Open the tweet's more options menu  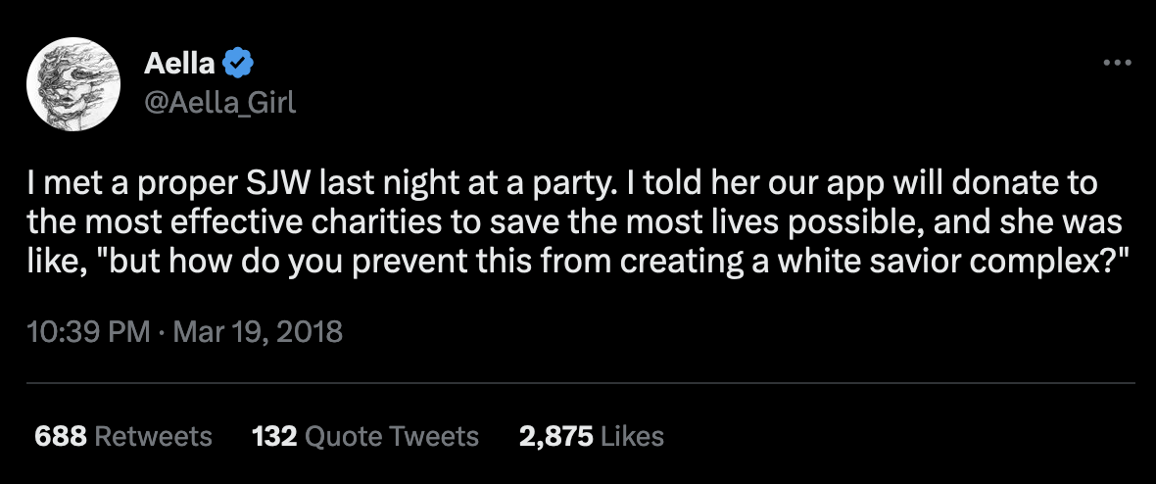[x=1117, y=64]
